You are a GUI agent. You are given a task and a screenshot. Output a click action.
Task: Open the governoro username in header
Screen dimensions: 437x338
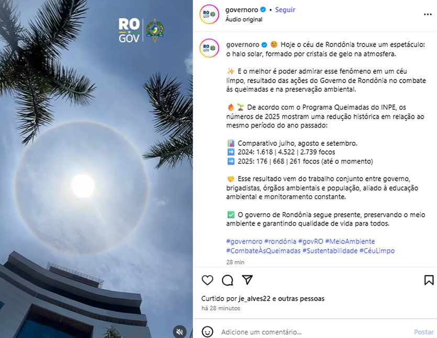pyautogui.click(x=242, y=10)
